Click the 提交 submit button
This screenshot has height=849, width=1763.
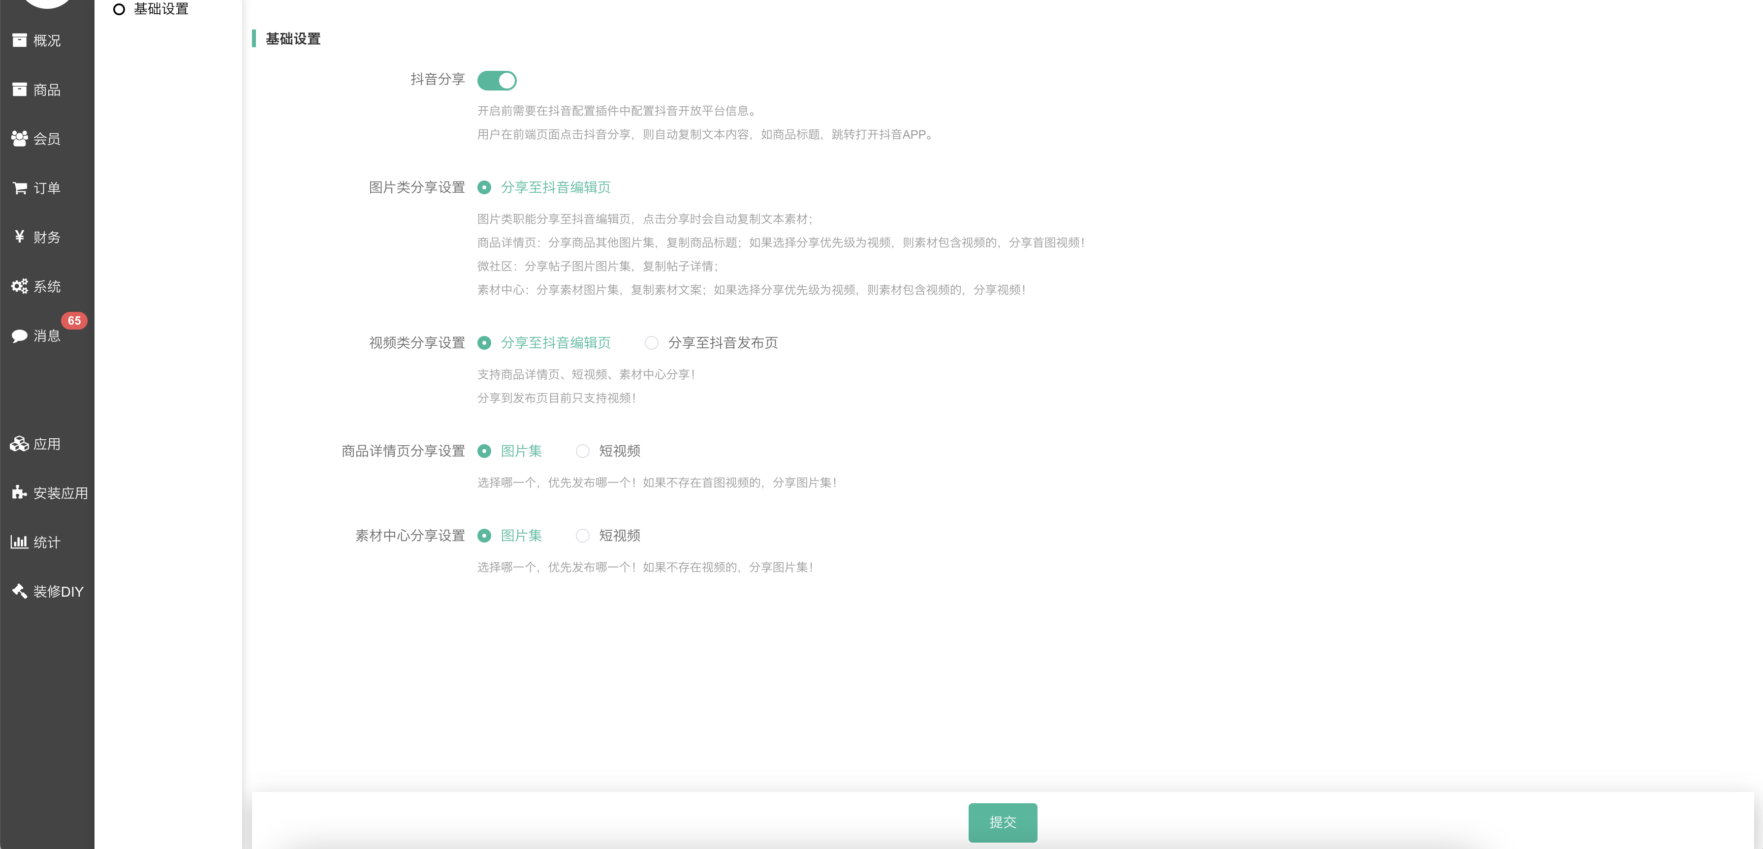coord(1002,822)
